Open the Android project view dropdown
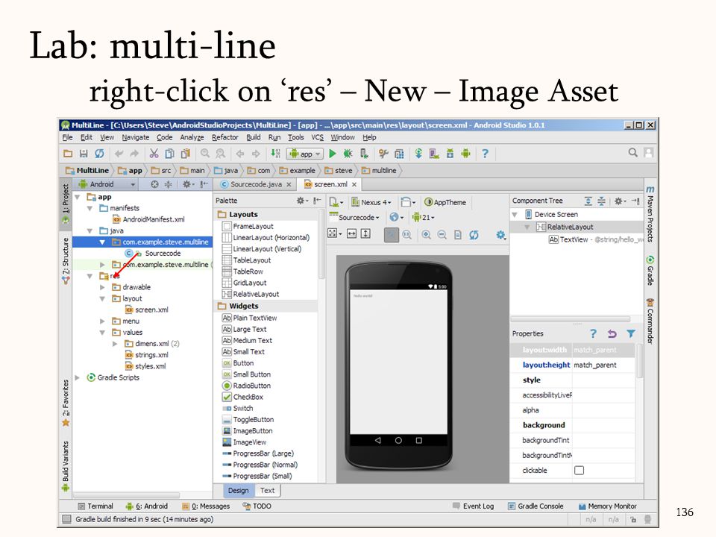This screenshot has width=716, height=537. click(107, 184)
